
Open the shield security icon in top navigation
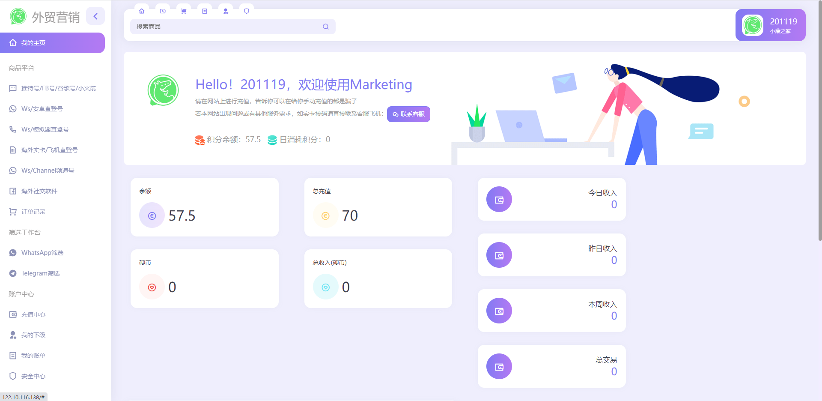247,11
